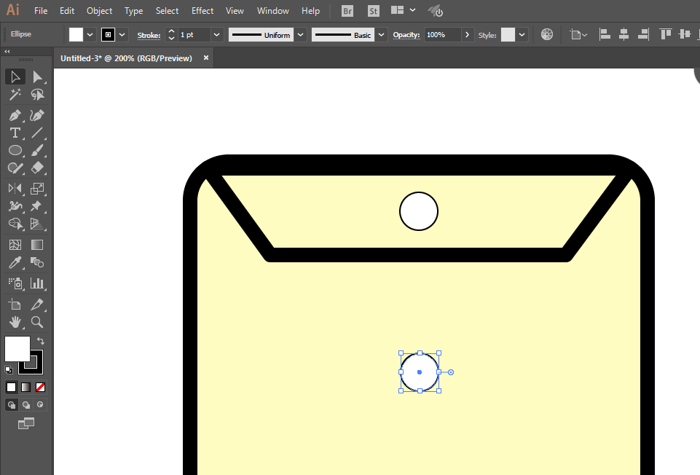The height and width of the screenshot is (475, 700).
Task: Choose the Magic Wand tool
Action: coord(15,94)
